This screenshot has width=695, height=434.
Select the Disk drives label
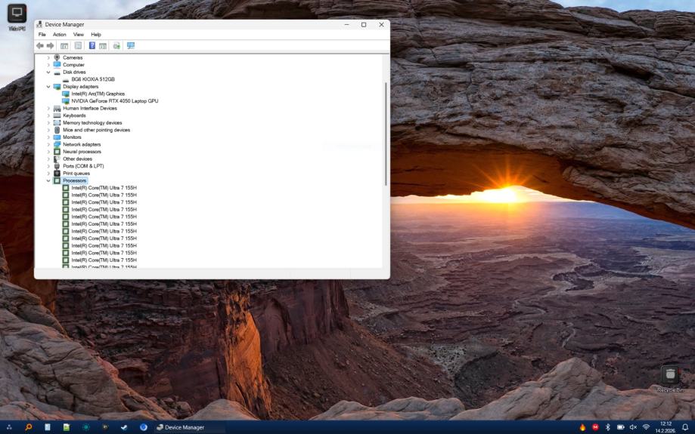point(74,72)
